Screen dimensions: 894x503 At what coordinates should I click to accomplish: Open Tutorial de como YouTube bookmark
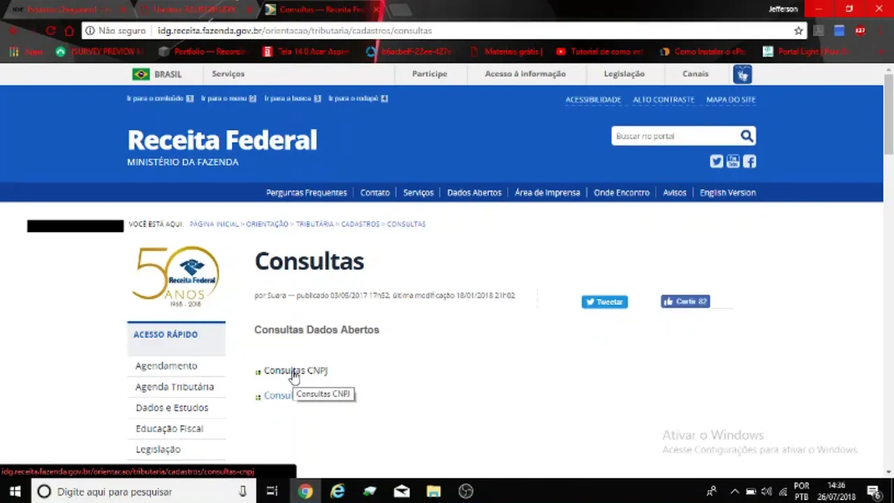[599, 52]
